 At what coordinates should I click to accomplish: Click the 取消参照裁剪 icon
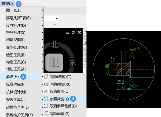[x=46, y=106]
